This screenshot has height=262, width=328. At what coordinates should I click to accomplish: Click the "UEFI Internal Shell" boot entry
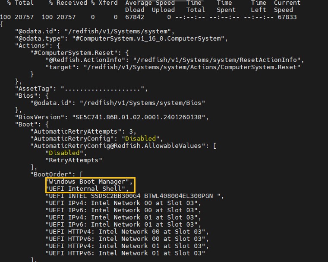(87, 189)
